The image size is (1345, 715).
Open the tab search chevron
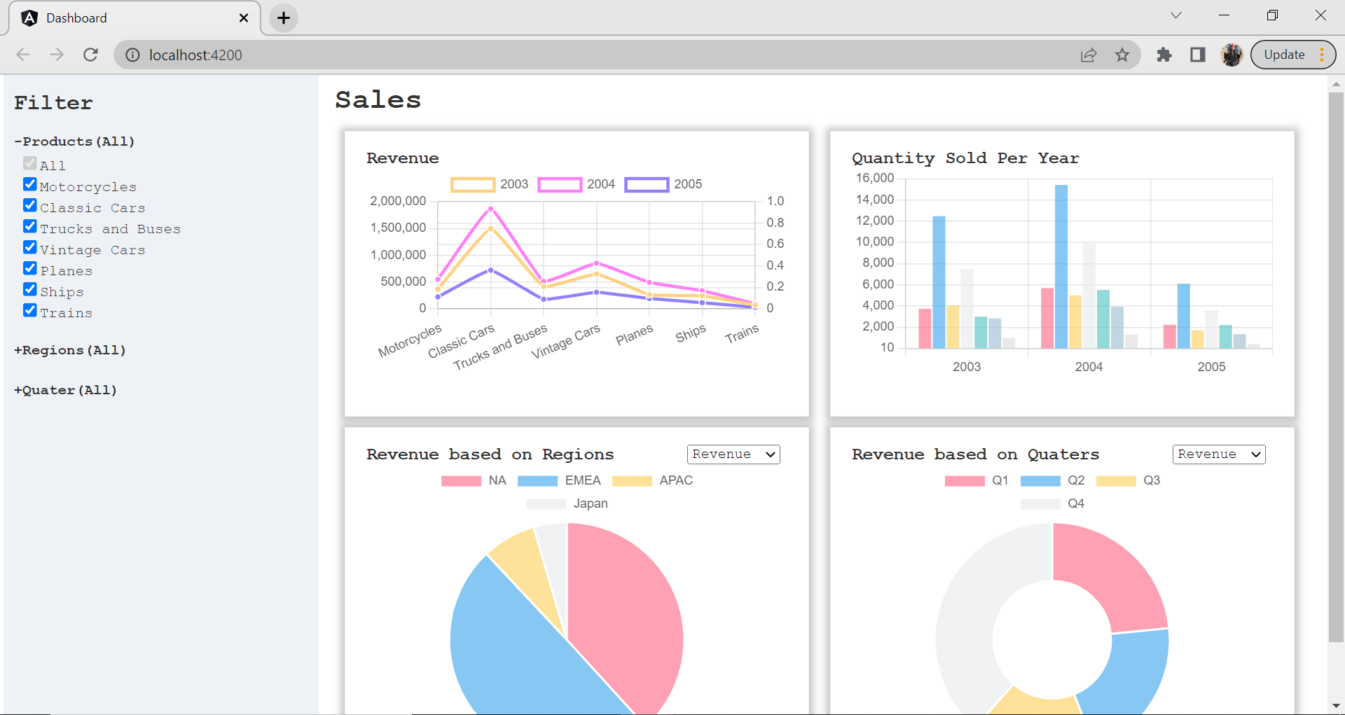(1176, 15)
